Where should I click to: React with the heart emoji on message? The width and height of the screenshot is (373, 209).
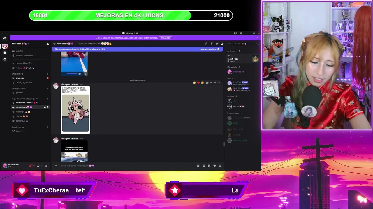click(x=198, y=83)
